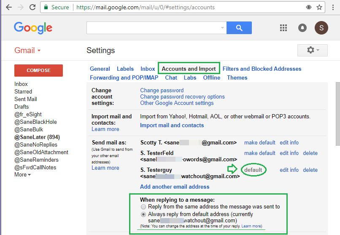The image size is (340, 235).
Task: Open the Gmail dropdown menu
Action: pyautogui.click(x=27, y=50)
